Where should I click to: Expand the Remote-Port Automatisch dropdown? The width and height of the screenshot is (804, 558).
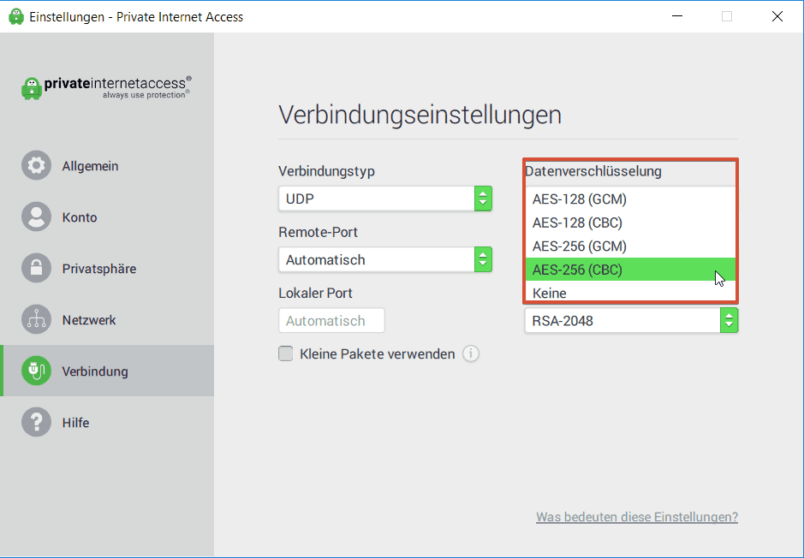pyautogui.click(x=385, y=259)
